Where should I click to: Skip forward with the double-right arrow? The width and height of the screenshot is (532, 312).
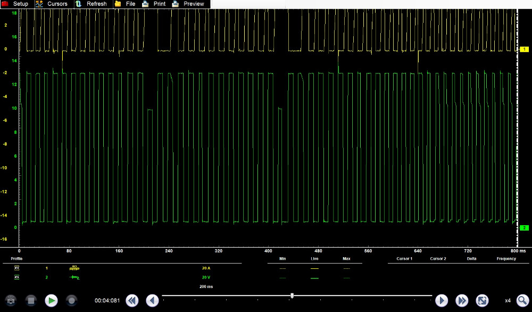click(x=461, y=300)
